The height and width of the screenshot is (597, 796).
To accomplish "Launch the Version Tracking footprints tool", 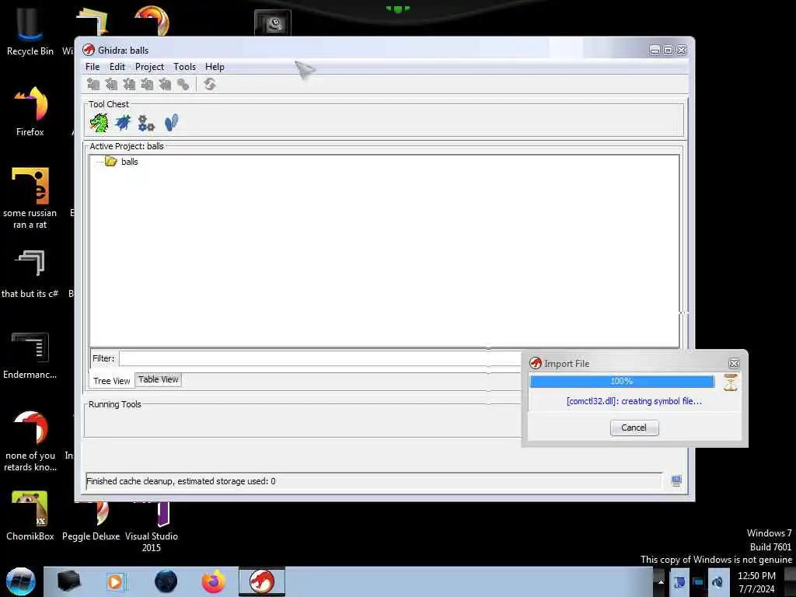I will coord(172,123).
